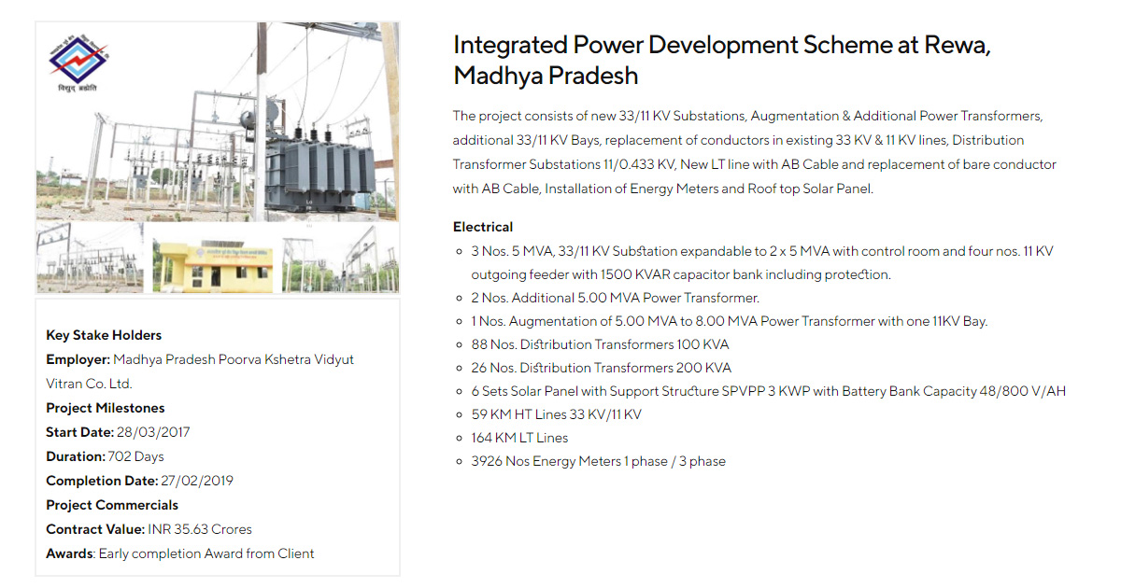This screenshot has height=588, width=1121.
Task: Click the bullet '2 Nos. Additional 5.00 MVA Power Transformer'
Action: coord(615,298)
